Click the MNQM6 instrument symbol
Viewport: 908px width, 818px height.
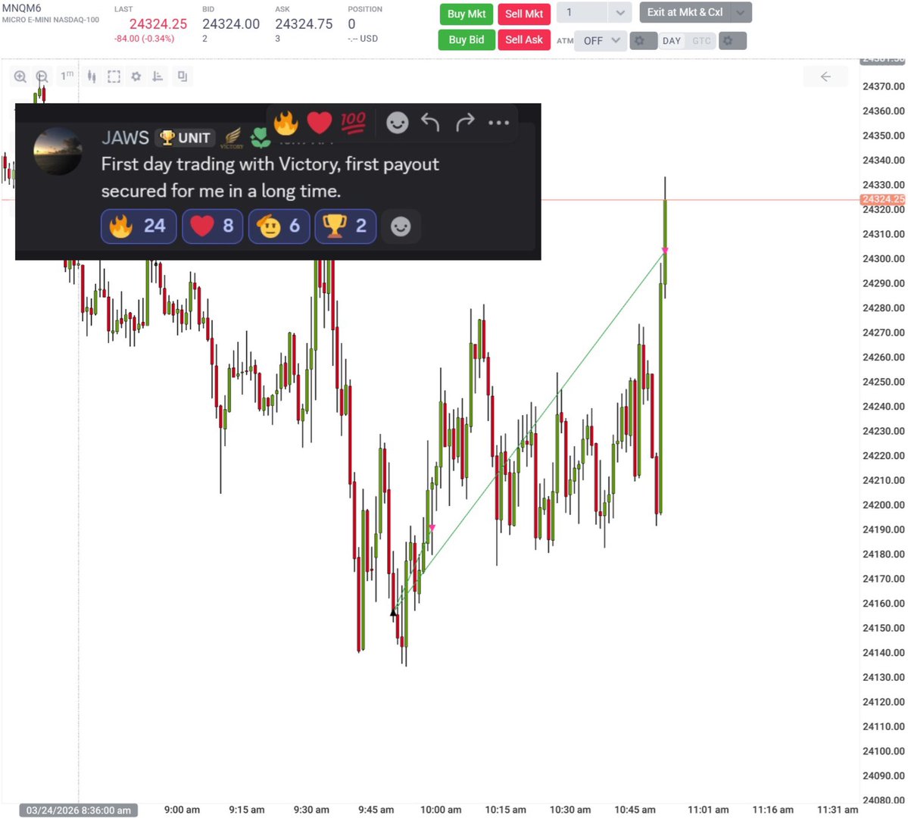(x=21, y=8)
